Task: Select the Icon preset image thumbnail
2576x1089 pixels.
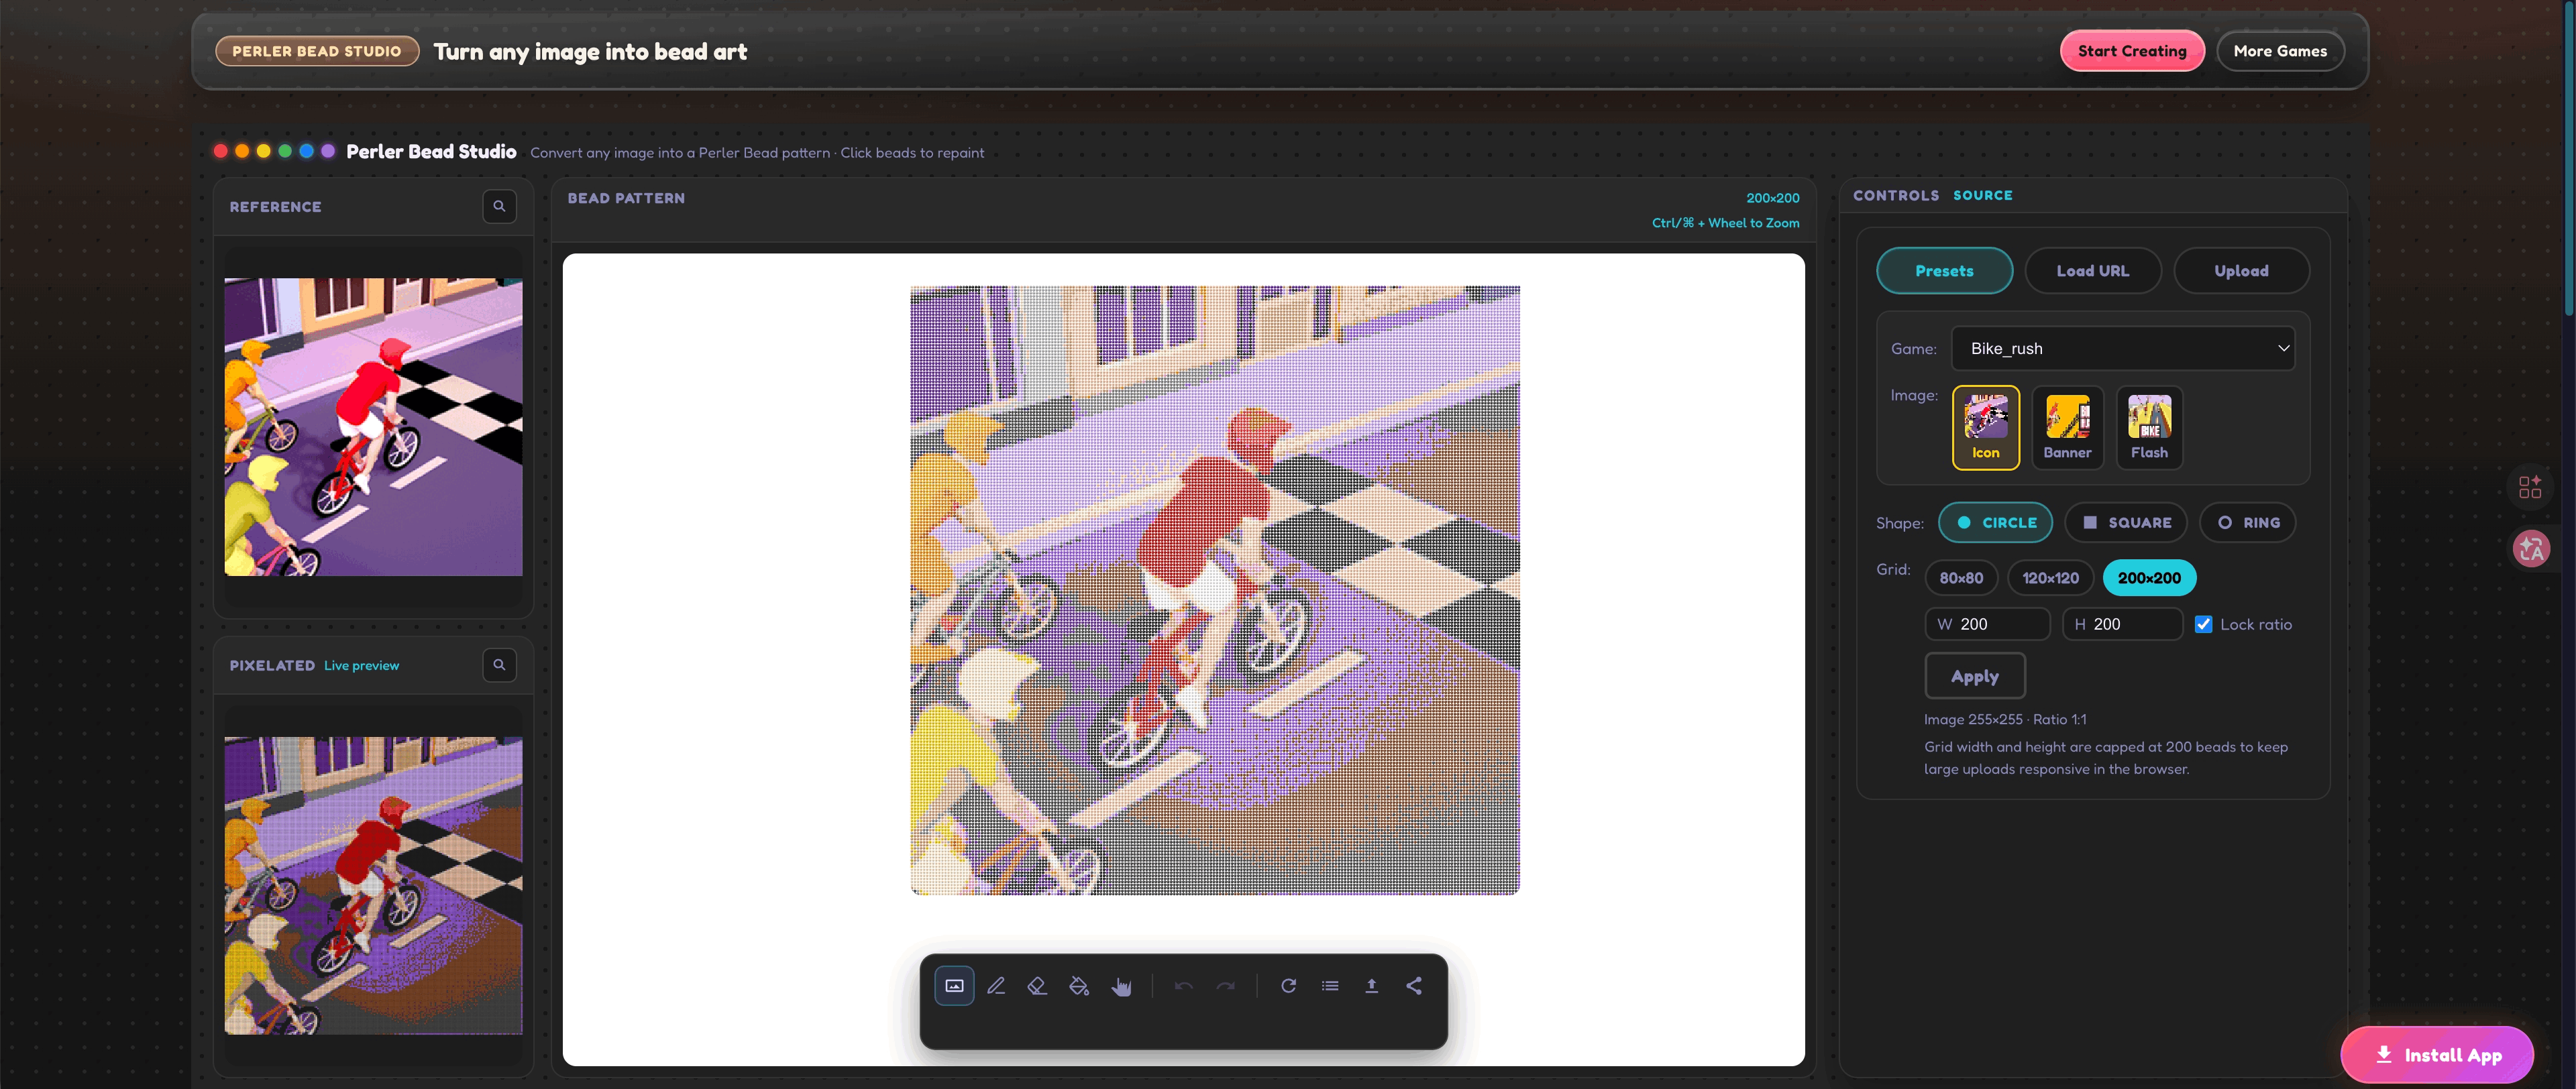Action: [1985, 427]
